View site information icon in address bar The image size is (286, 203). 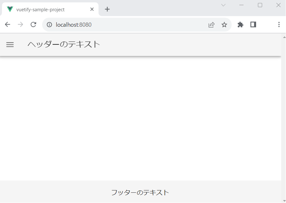[49, 25]
